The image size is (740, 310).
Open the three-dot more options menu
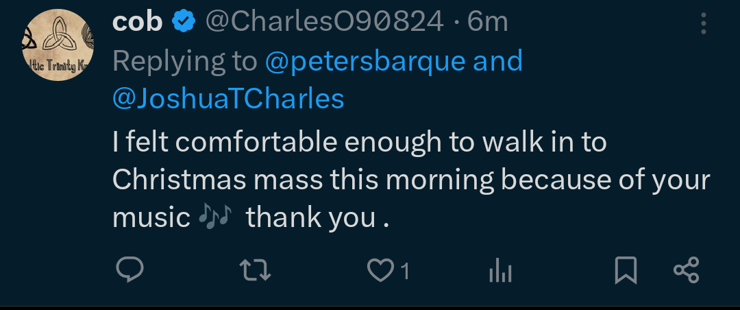tap(703, 24)
